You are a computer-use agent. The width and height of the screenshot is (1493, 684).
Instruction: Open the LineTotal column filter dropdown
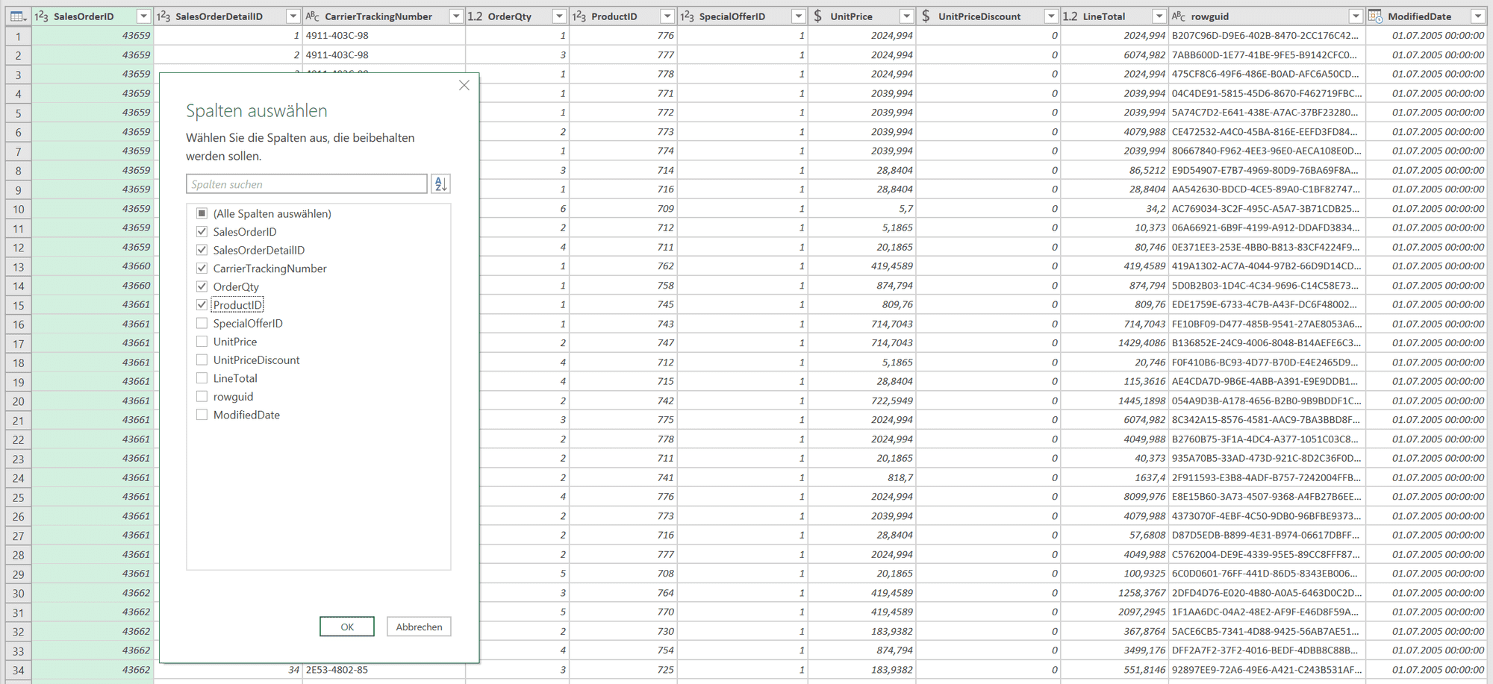pos(1159,16)
